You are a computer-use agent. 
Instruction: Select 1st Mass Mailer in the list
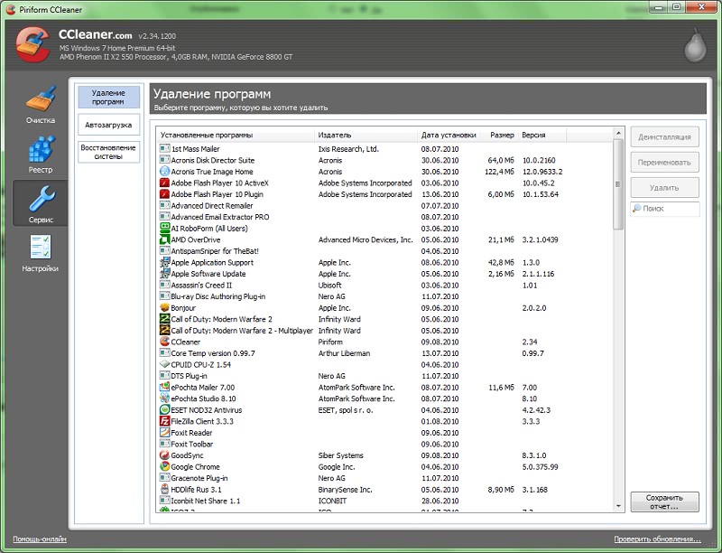(x=195, y=149)
